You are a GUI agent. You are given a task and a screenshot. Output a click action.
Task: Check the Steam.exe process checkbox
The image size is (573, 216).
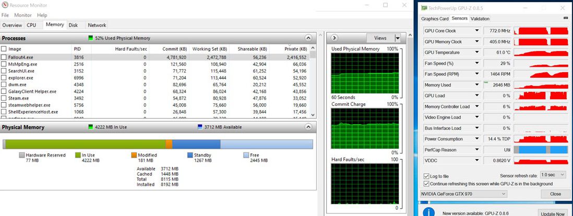(x=4, y=98)
